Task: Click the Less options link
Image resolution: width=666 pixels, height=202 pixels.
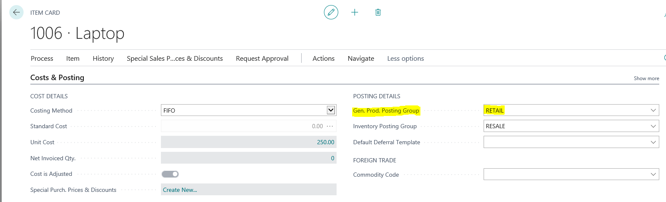Action: (406, 59)
